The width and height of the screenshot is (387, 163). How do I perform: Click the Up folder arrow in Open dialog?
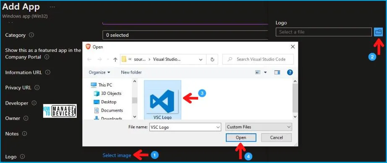point(115,59)
